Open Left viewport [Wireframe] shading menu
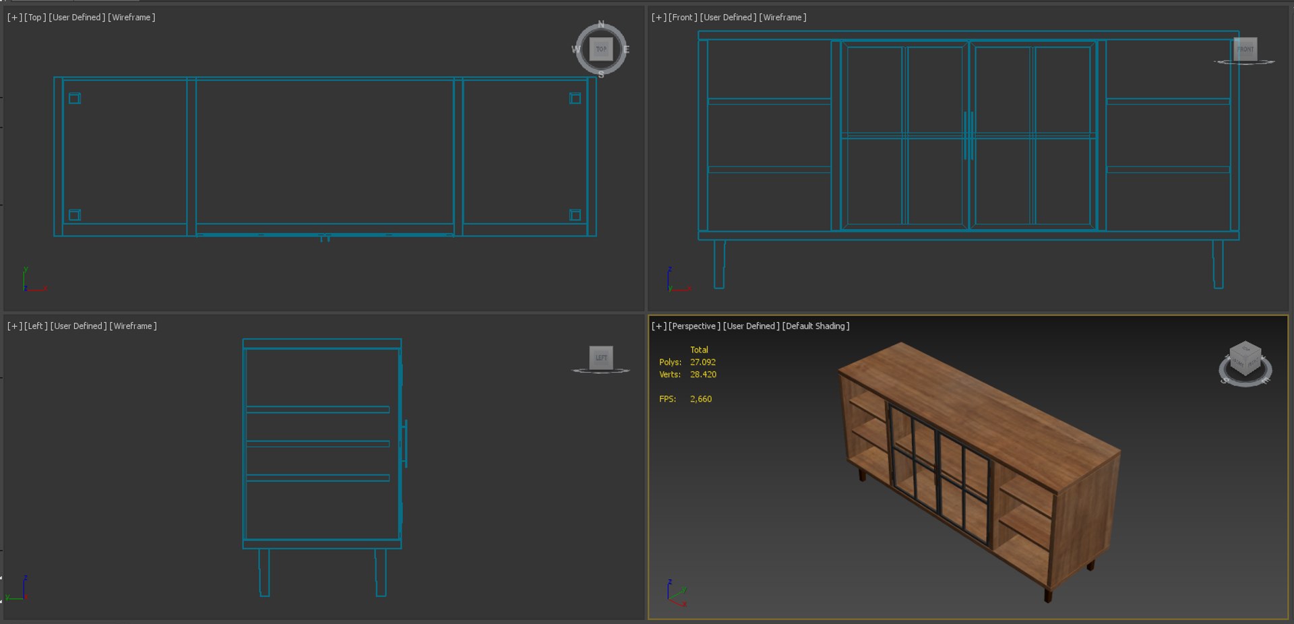Screen dimensions: 1294x624 [x=133, y=326]
